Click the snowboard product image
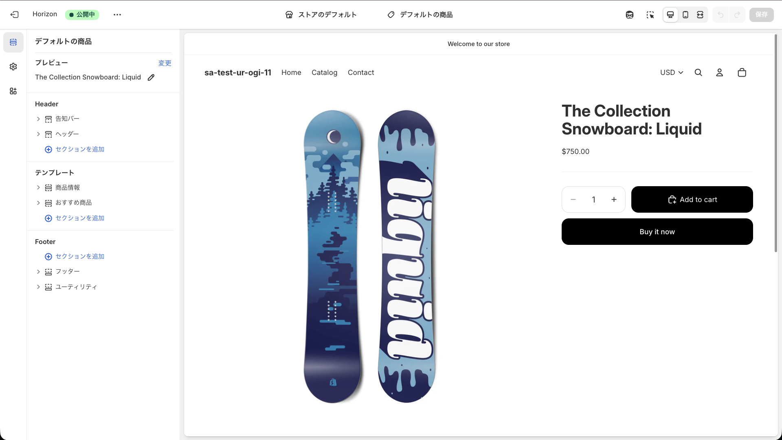This screenshot has height=440, width=782. tap(370, 257)
